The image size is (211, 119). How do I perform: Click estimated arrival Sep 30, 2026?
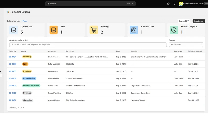[x=193, y=100]
